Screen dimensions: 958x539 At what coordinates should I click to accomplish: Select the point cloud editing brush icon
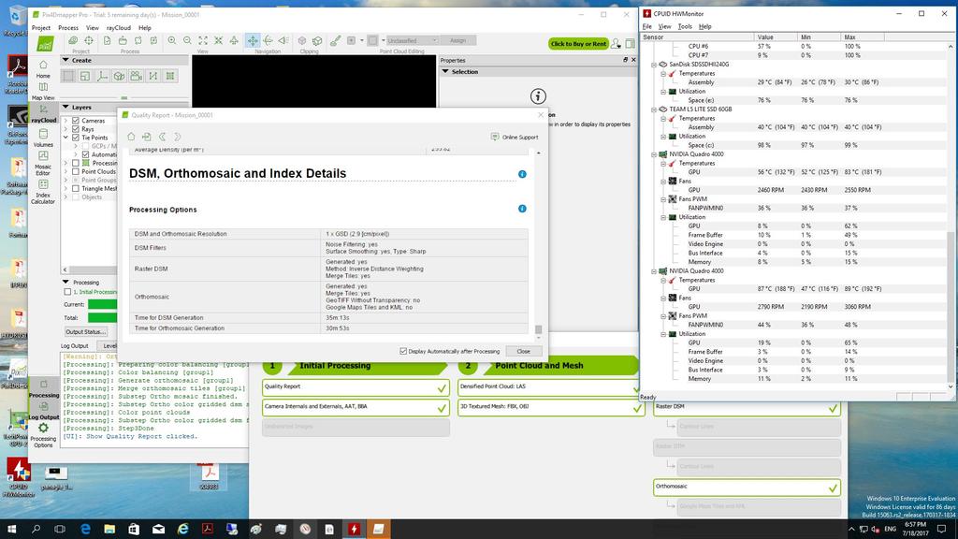click(336, 40)
